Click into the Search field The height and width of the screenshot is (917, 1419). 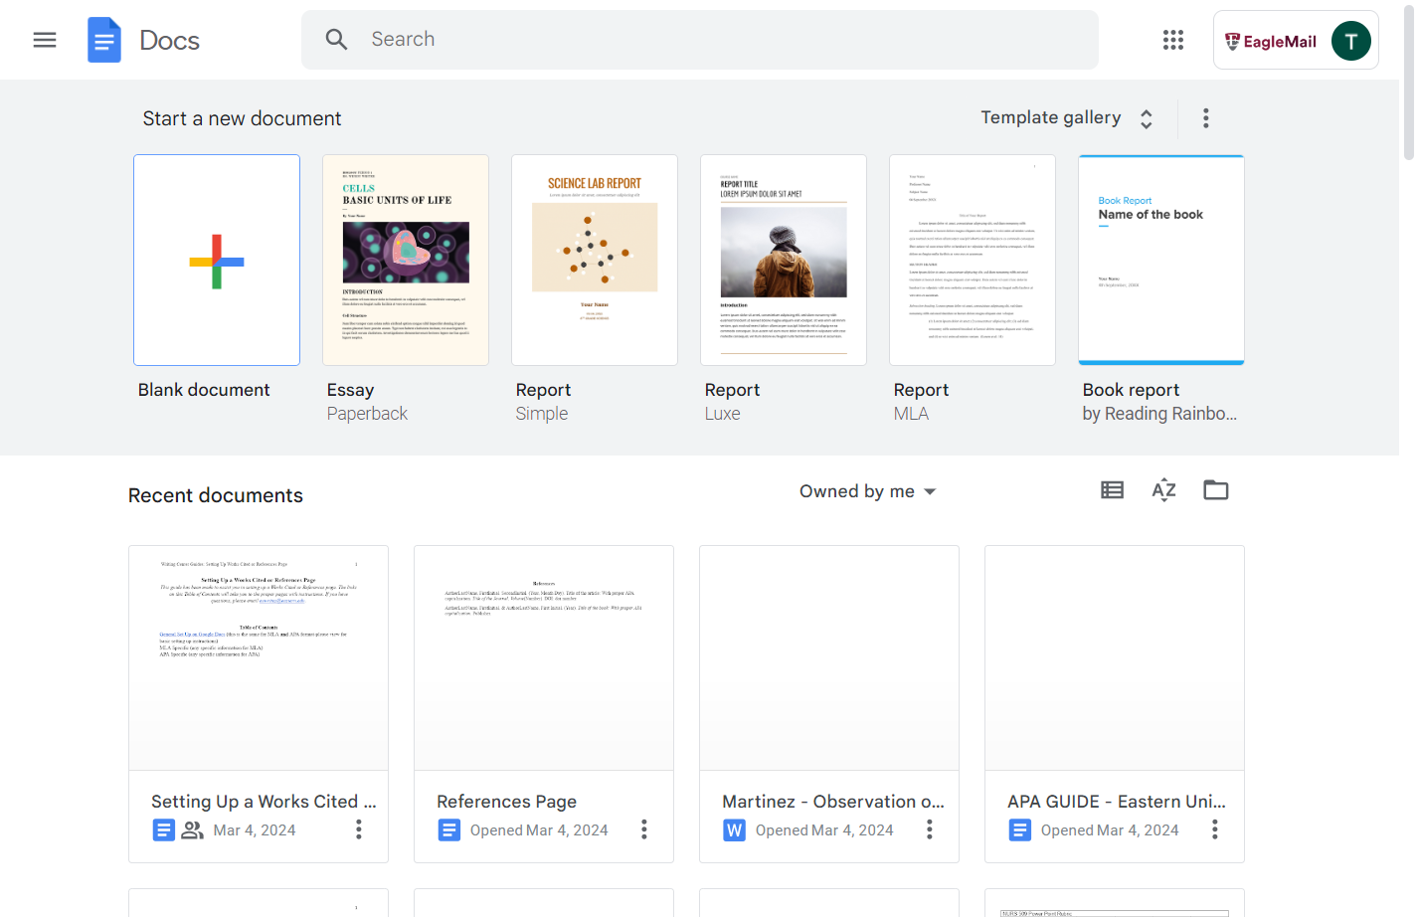pos(700,40)
